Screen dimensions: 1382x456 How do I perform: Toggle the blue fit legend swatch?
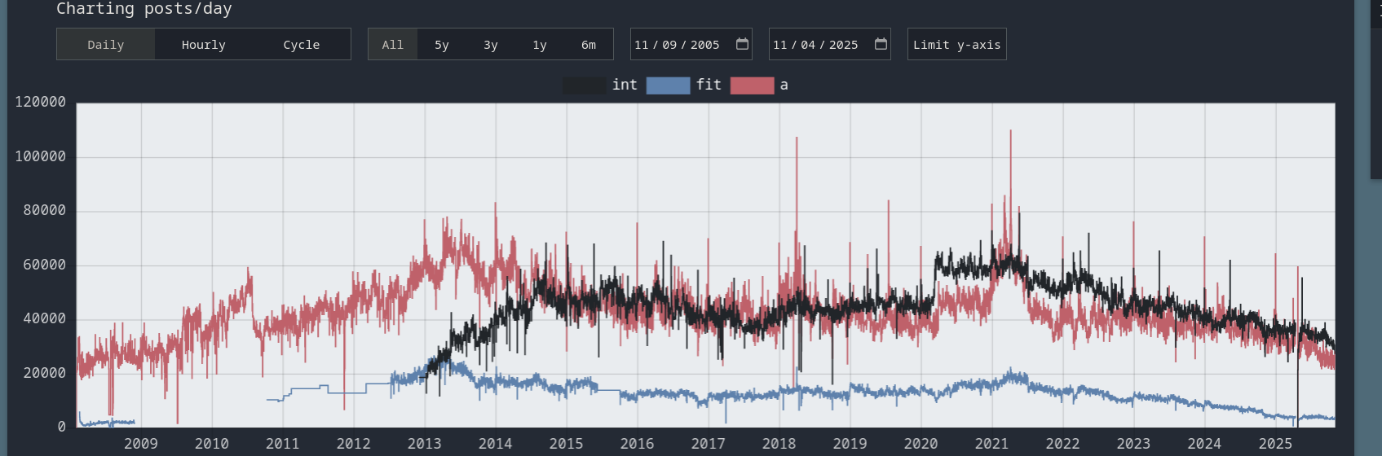[x=669, y=85]
